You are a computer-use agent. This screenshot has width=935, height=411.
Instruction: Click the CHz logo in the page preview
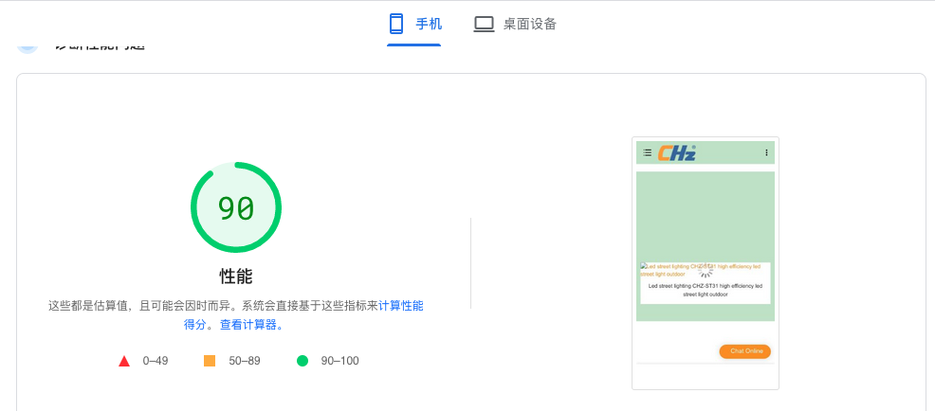point(677,152)
